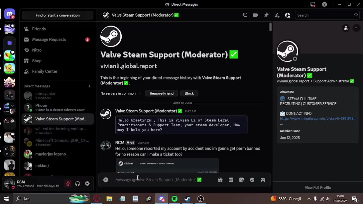The image size is (363, 204).
Task: Open Discord home direct messages icon
Action: click(10, 14)
